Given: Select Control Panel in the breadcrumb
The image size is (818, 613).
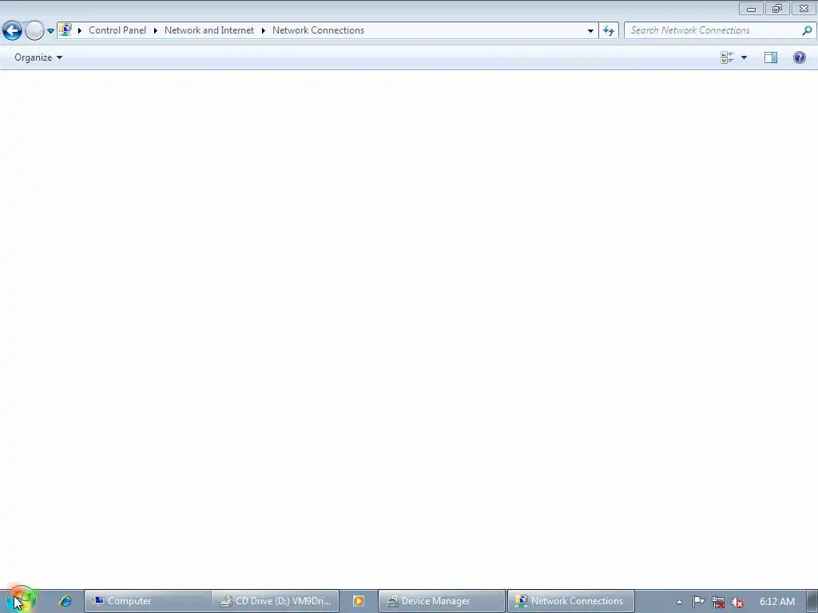Looking at the screenshot, I should tap(117, 30).
